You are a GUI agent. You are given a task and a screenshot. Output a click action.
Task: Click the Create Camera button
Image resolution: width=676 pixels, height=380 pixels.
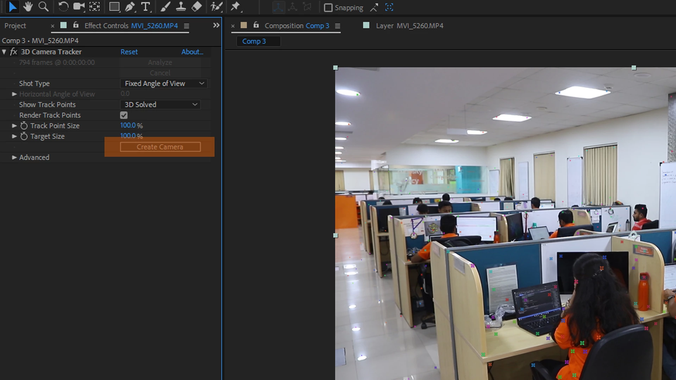(160, 147)
